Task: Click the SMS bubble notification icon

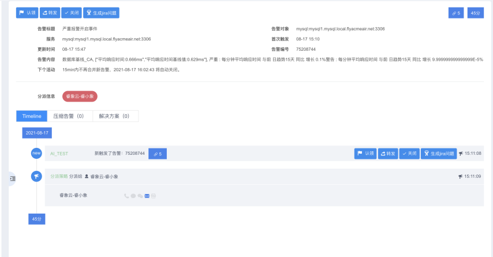Action: click(133, 196)
